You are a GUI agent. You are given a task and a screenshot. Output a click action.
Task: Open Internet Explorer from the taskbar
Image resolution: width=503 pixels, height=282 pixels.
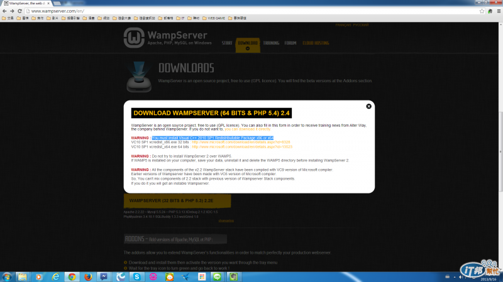pyautogui.click(x=55, y=277)
